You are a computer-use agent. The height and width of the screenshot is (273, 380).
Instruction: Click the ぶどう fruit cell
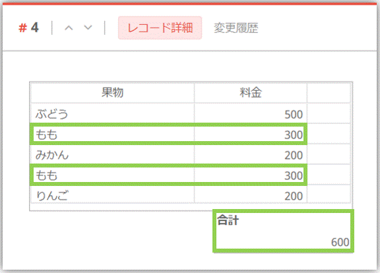point(112,113)
